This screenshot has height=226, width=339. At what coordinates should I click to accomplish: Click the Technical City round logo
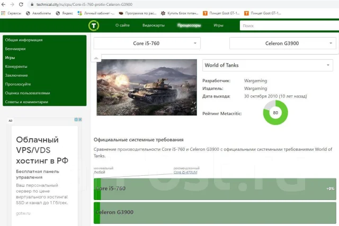pyautogui.click(x=94, y=25)
